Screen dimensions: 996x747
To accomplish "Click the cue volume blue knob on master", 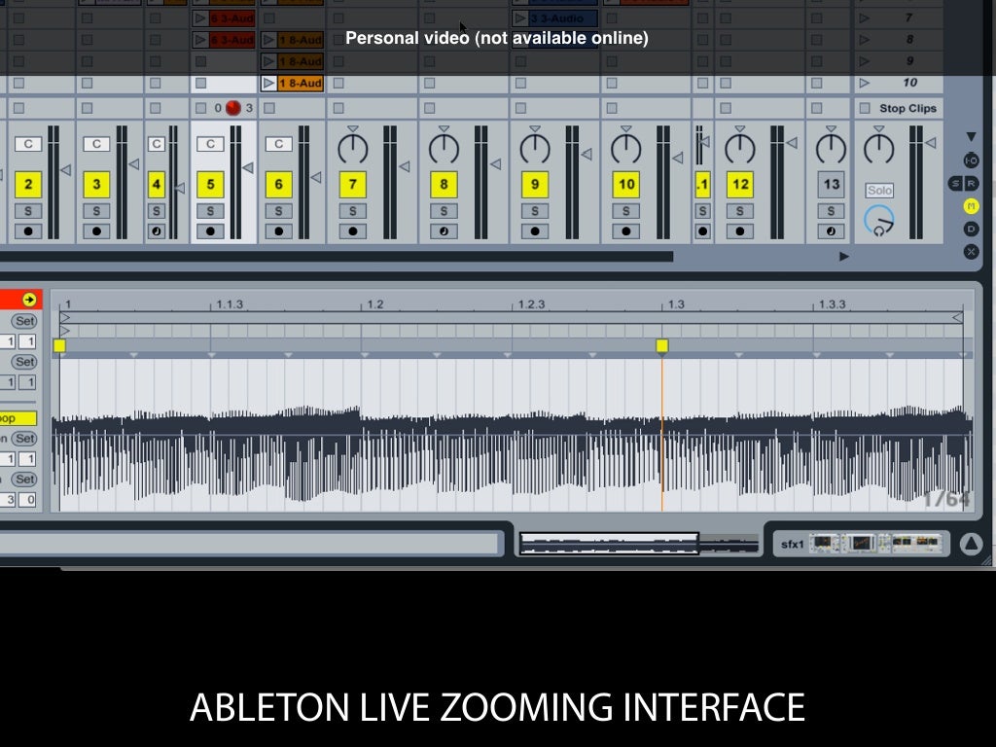I will (x=879, y=221).
